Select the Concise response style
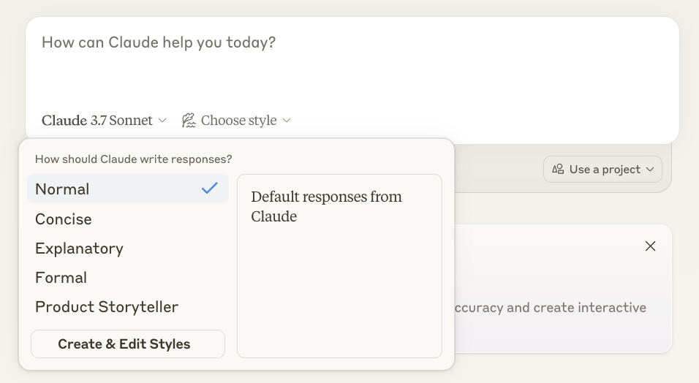 coord(64,219)
